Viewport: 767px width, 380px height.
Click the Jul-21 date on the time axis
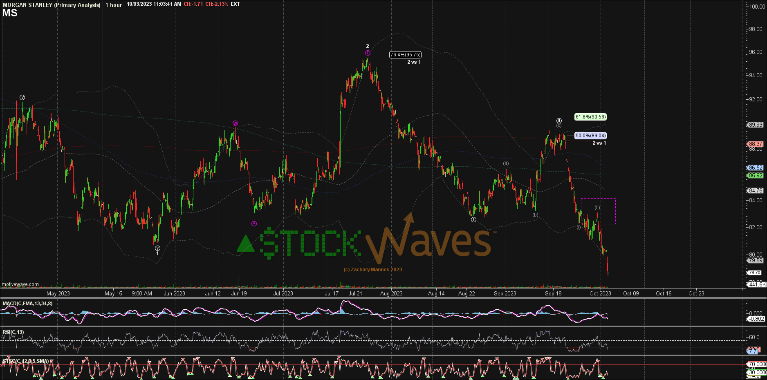(x=355, y=293)
